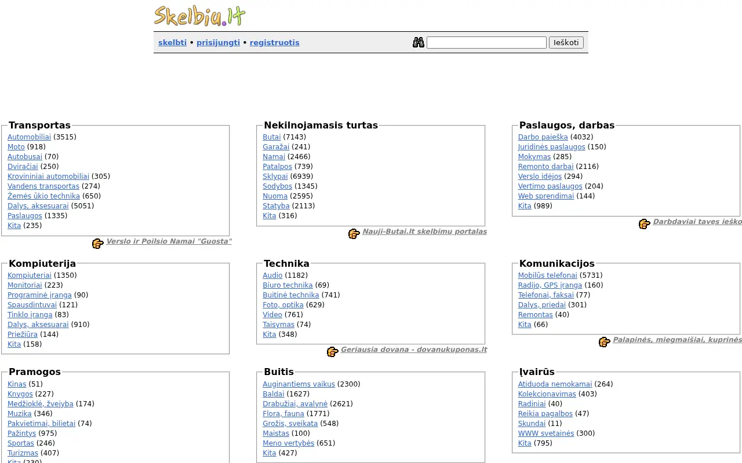Viewport: 742px width, 463px height.
Task: Open Drabužiai, avalynė category
Action: 295,404
